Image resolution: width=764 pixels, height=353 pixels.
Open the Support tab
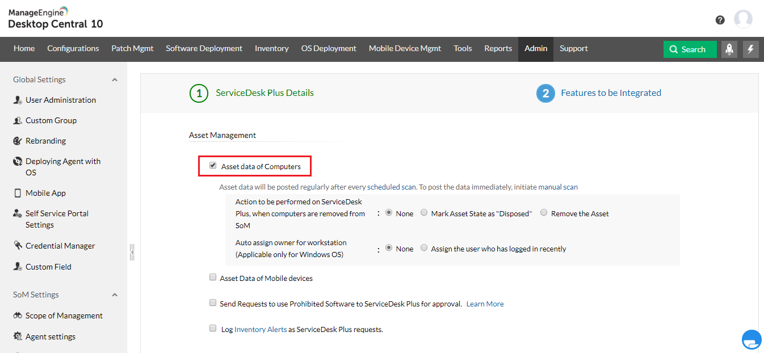click(x=573, y=49)
